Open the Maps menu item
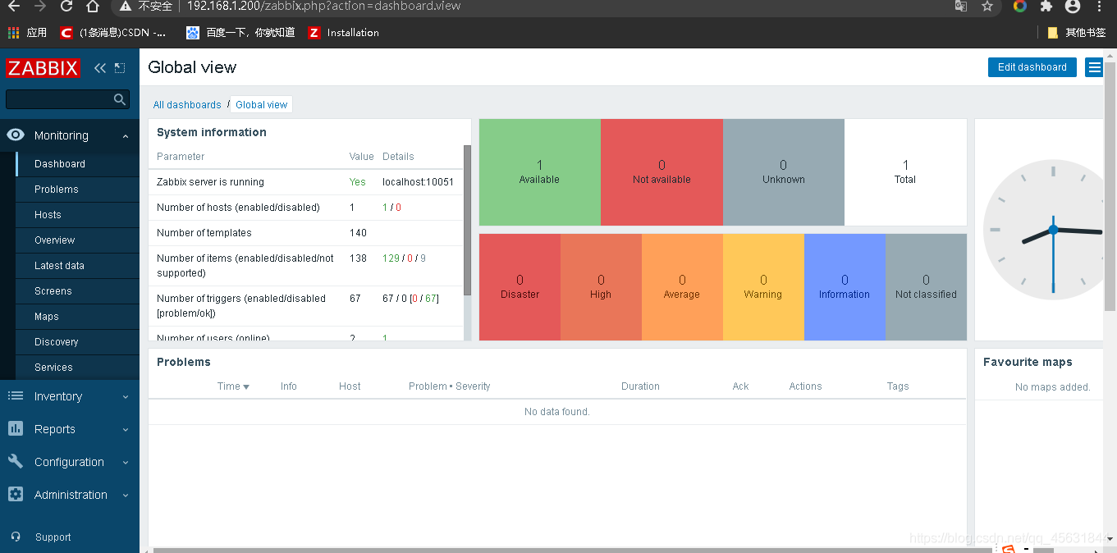Viewport: 1117px width, 553px height. coord(77,317)
